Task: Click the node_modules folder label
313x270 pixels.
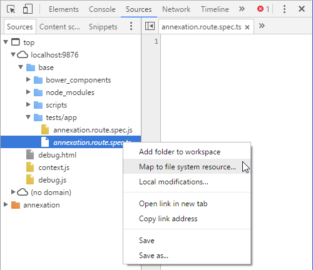Action: coord(70,92)
